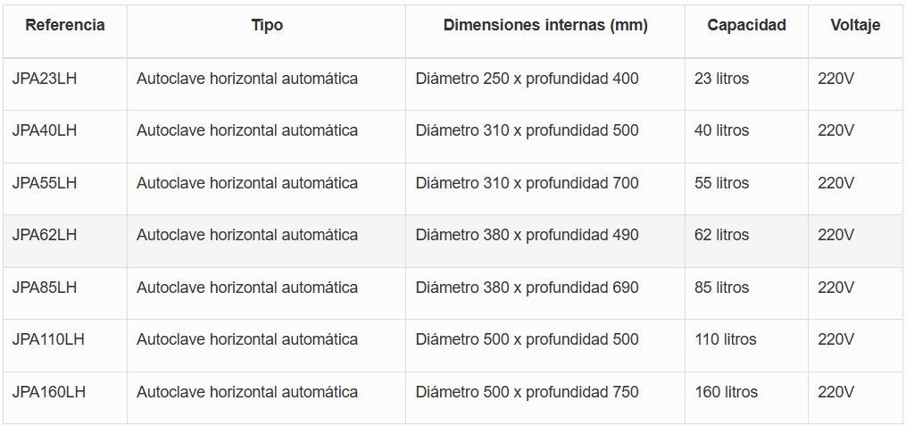Click the 23 litros capacity cell
Screen dimensions: 906x426
(721, 79)
